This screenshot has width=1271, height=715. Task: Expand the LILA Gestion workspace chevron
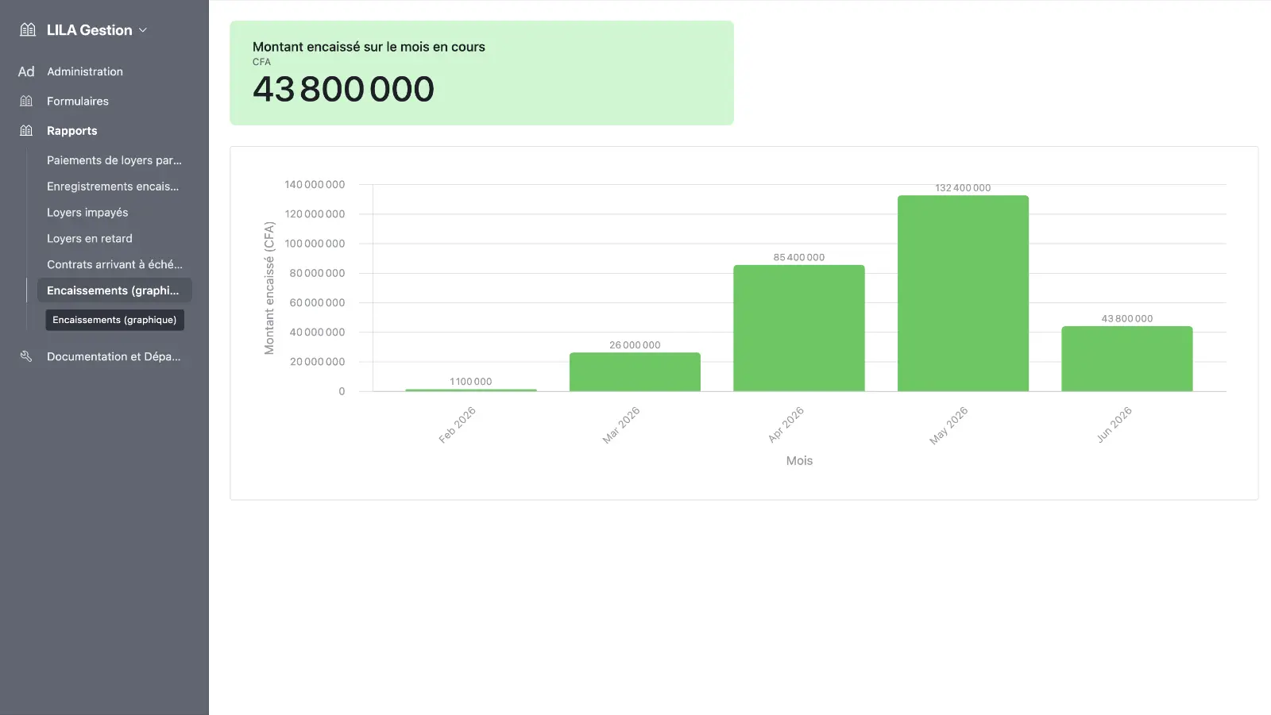pyautogui.click(x=143, y=30)
